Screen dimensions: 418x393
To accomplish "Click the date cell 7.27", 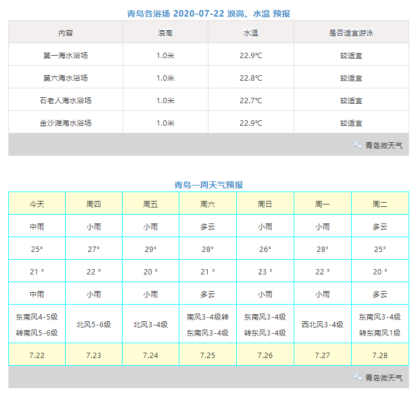I will [x=323, y=355].
